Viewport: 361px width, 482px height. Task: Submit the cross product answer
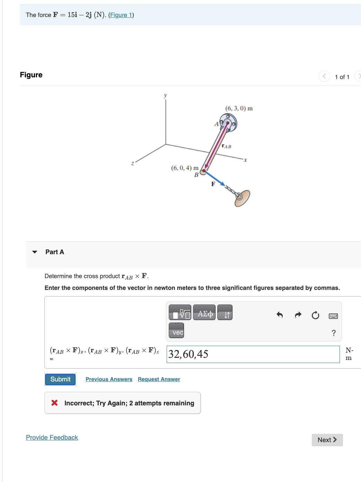coord(60,379)
